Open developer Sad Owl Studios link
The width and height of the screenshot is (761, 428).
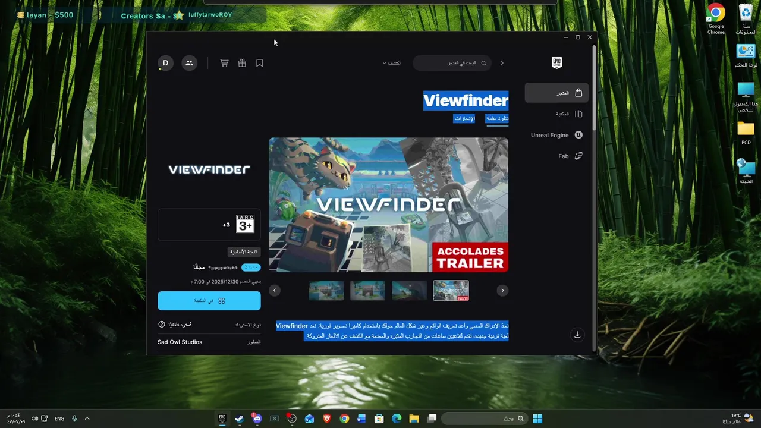[x=180, y=342]
